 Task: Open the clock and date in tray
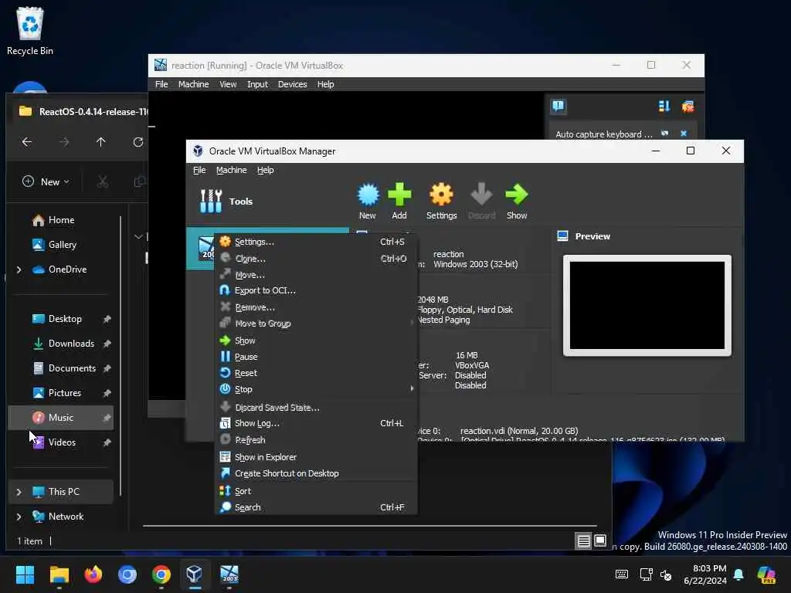point(705,574)
